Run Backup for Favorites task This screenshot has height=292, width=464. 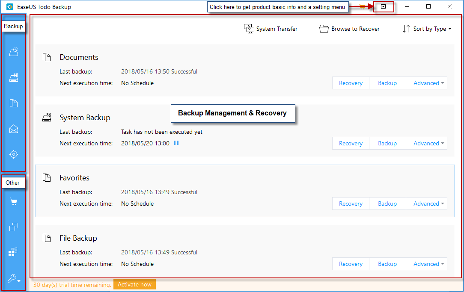[387, 204]
